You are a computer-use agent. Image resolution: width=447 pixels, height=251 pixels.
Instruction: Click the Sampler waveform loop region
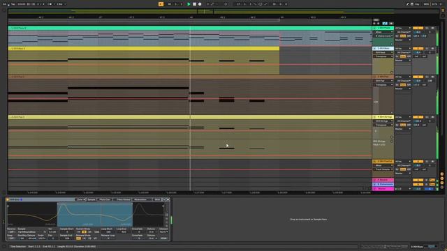95,215
